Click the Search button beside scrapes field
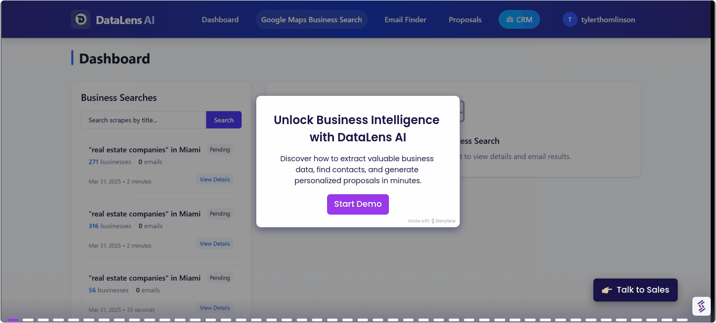 [x=224, y=120]
